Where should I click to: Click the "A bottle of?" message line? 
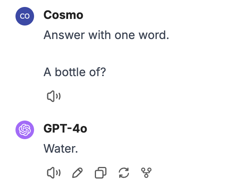tap(74, 72)
